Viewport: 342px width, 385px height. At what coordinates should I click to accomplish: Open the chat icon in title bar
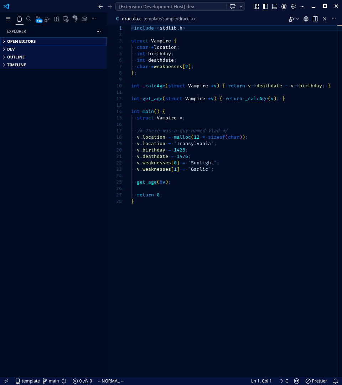click(x=233, y=7)
